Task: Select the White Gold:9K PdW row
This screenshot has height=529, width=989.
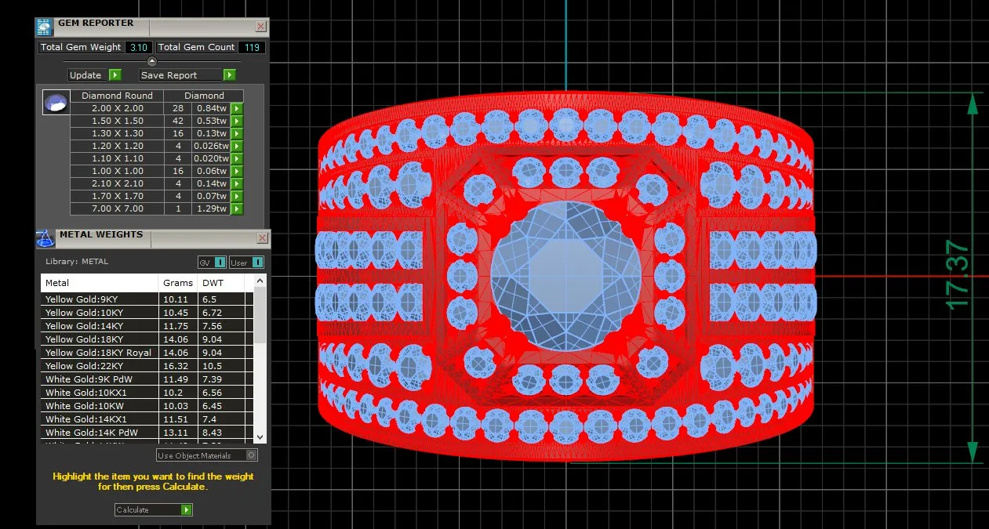Action: (x=147, y=379)
